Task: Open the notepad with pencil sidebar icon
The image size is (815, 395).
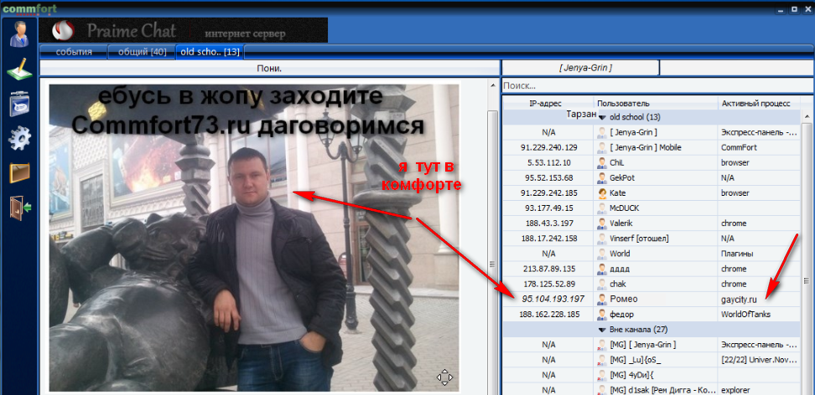Action: pos(20,70)
